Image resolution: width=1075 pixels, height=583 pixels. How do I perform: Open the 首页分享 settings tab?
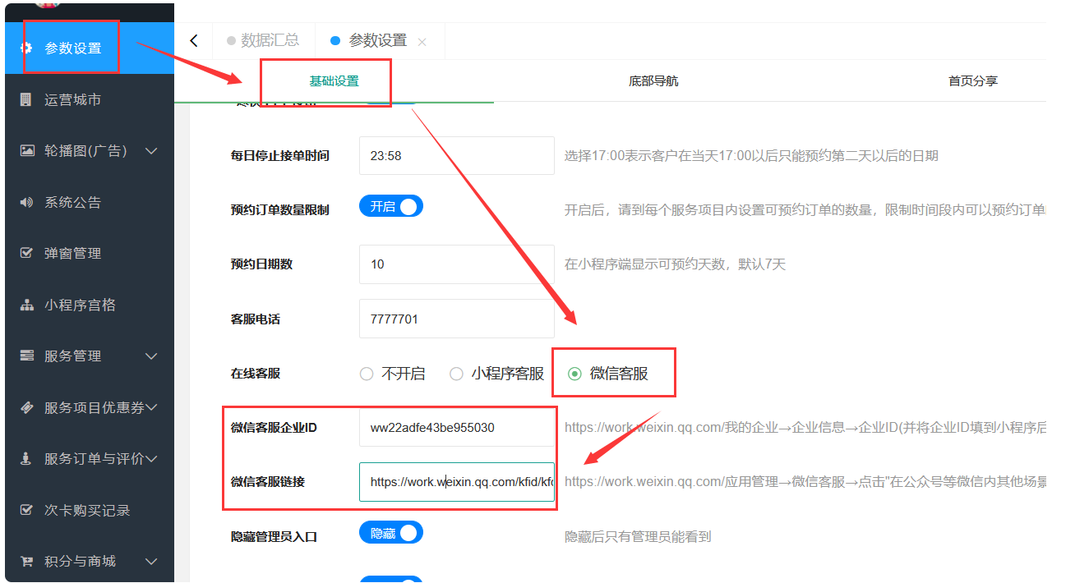973,81
